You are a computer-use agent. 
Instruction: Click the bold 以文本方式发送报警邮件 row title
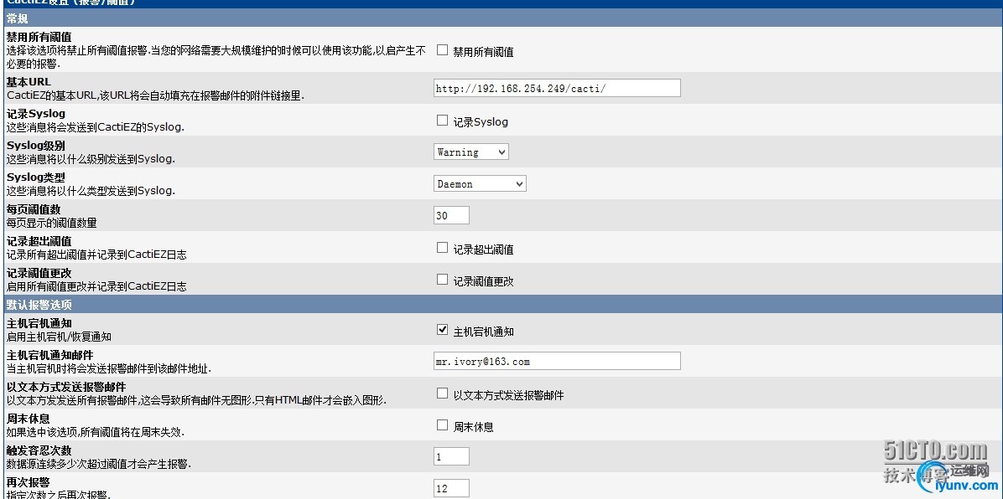pos(66,387)
